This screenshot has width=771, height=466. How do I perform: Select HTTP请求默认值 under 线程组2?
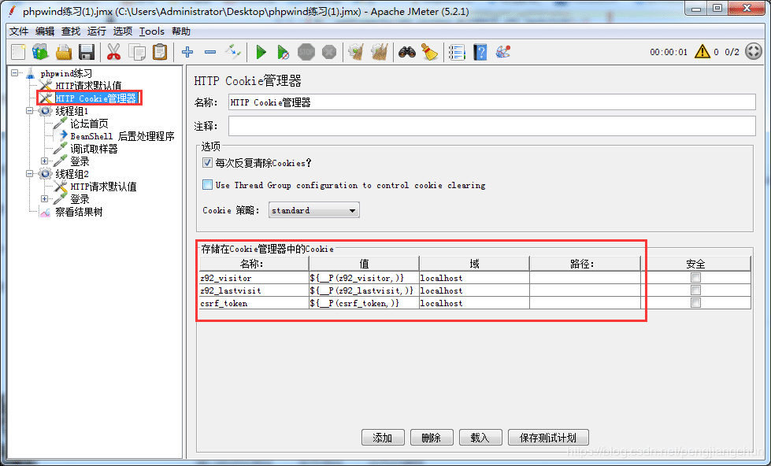point(103,187)
